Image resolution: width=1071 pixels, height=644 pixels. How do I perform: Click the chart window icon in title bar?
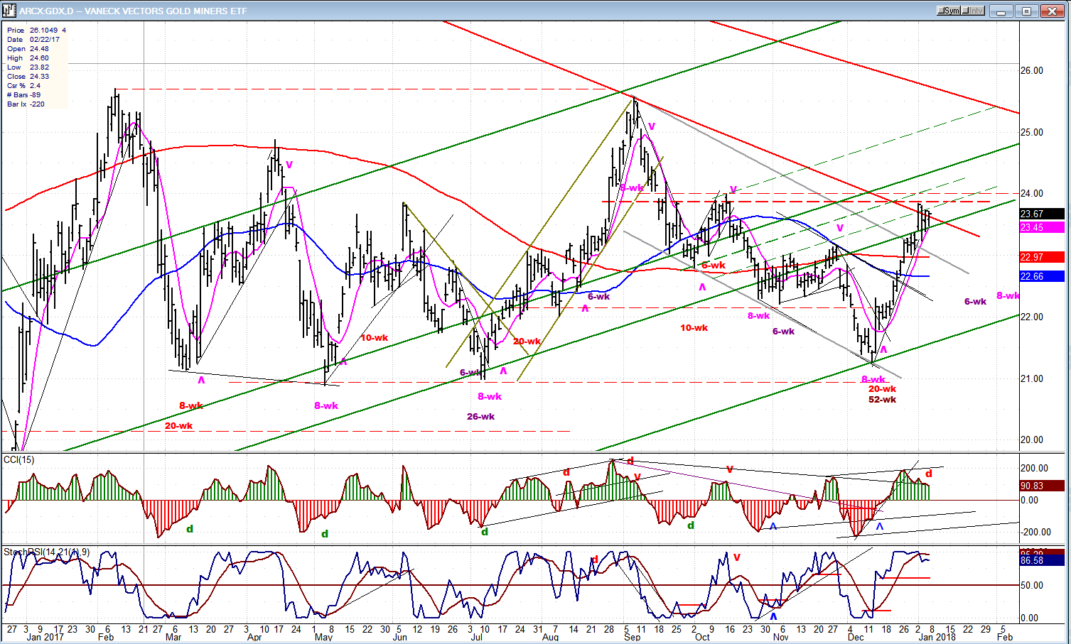[9, 11]
